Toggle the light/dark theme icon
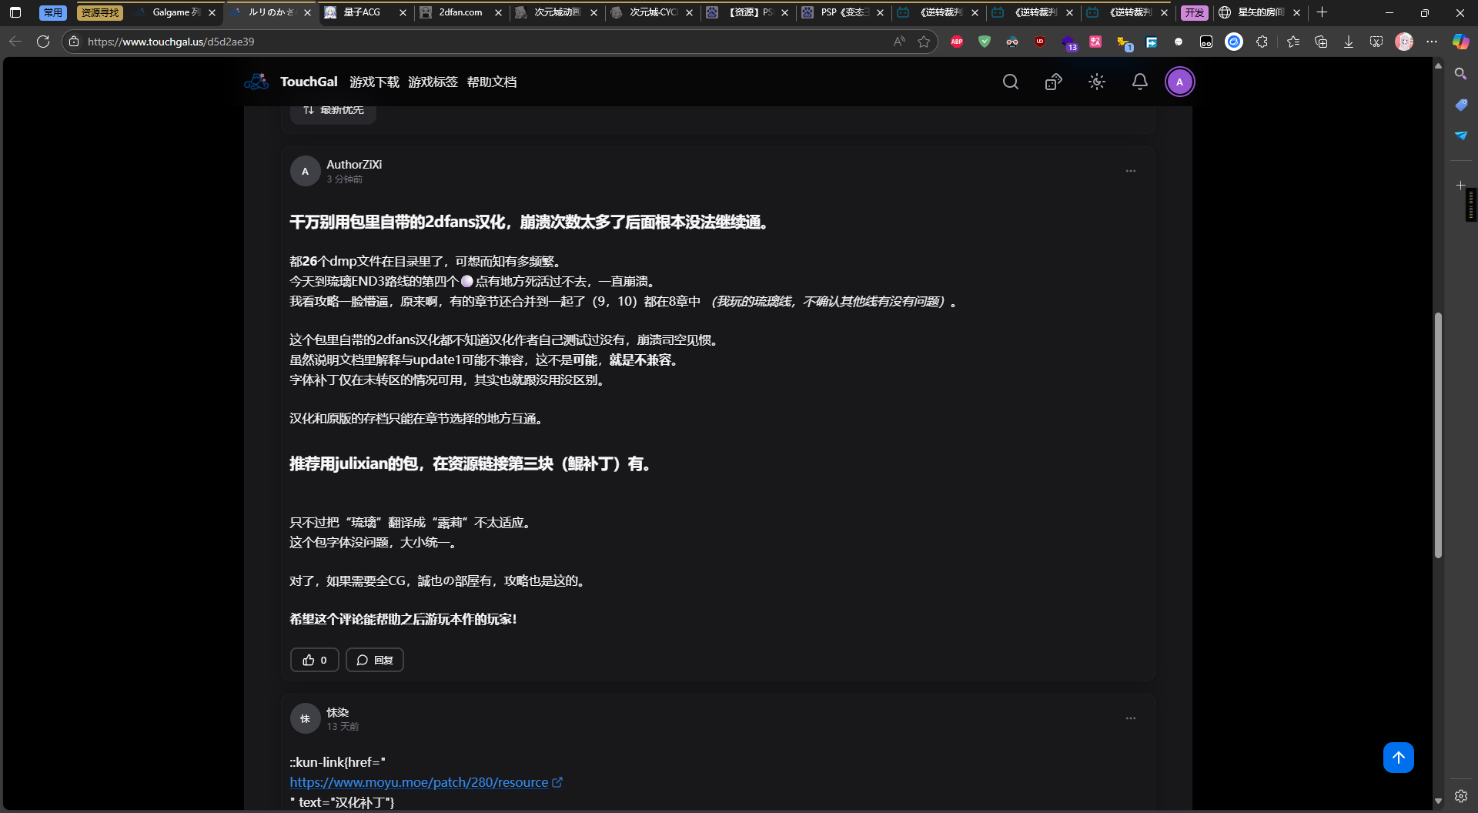1478x813 pixels. (1096, 82)
